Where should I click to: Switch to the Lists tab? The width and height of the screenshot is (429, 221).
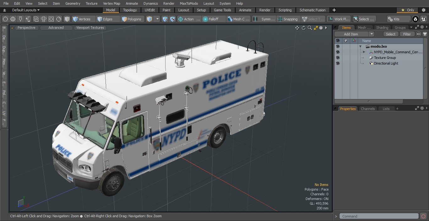[386, 109]
